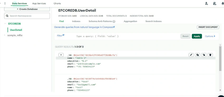Open the Charts tab
This screenshot has height=97, width=224.
57,3
